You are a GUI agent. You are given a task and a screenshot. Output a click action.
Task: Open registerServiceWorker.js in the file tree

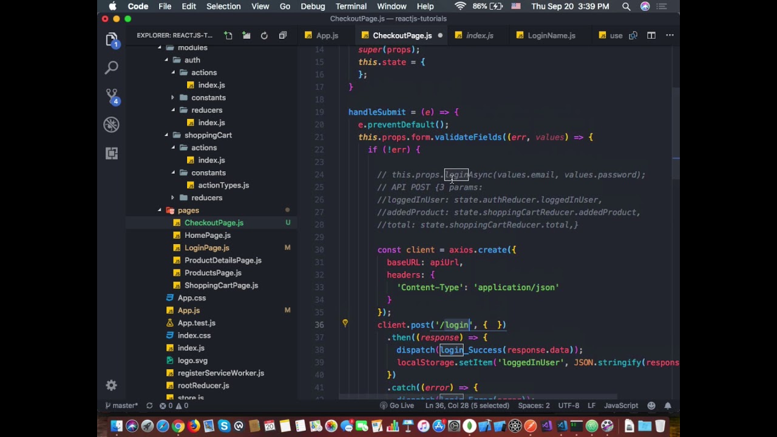coord(221,373)
